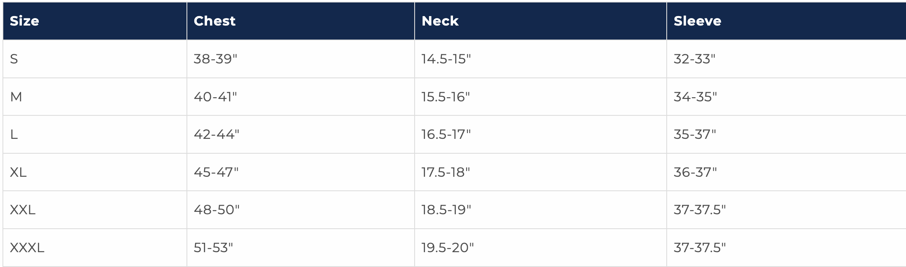This screenshot has height=267, width=906.
Task: Click the Sleeve column header
Action: coord(697,21)
